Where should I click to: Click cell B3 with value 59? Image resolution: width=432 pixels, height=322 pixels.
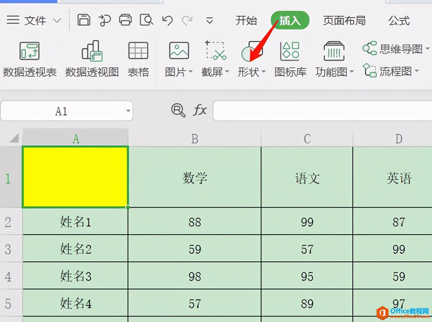click(x=195, y=249)
